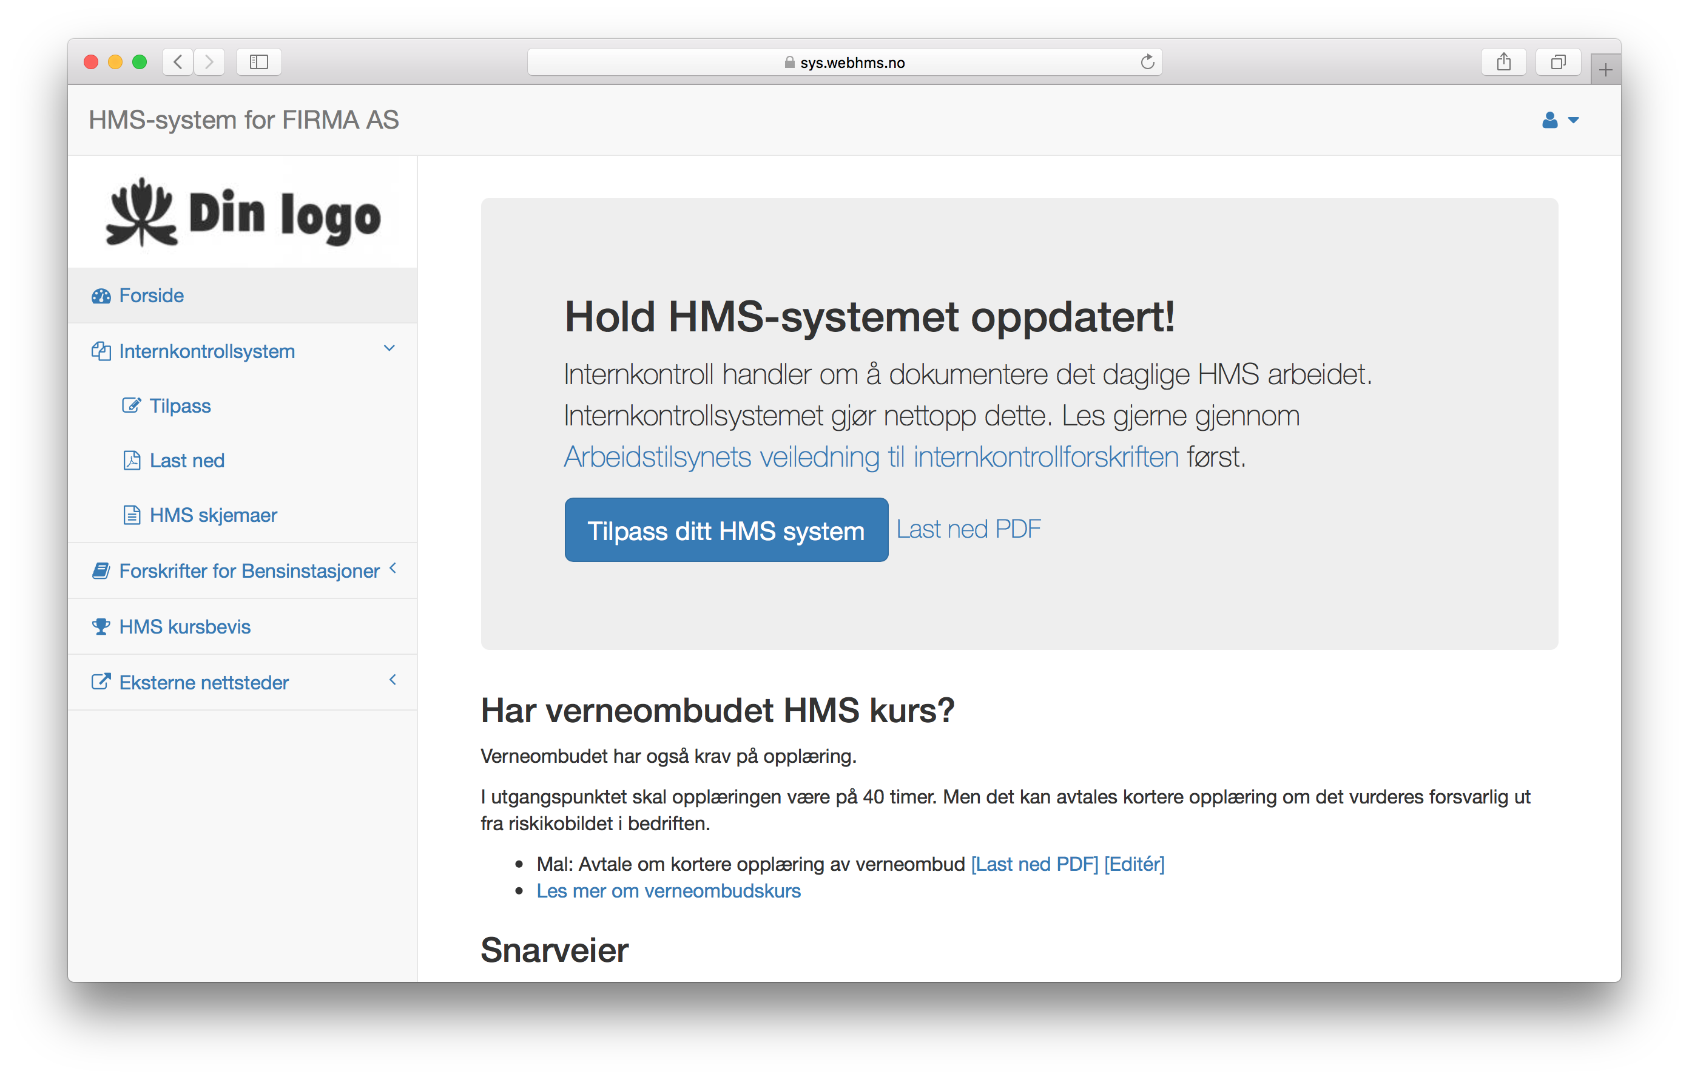Open the Forside menu item
Image resolution: width=1689 pixels, height=1079 pixels.
[151, 296]
